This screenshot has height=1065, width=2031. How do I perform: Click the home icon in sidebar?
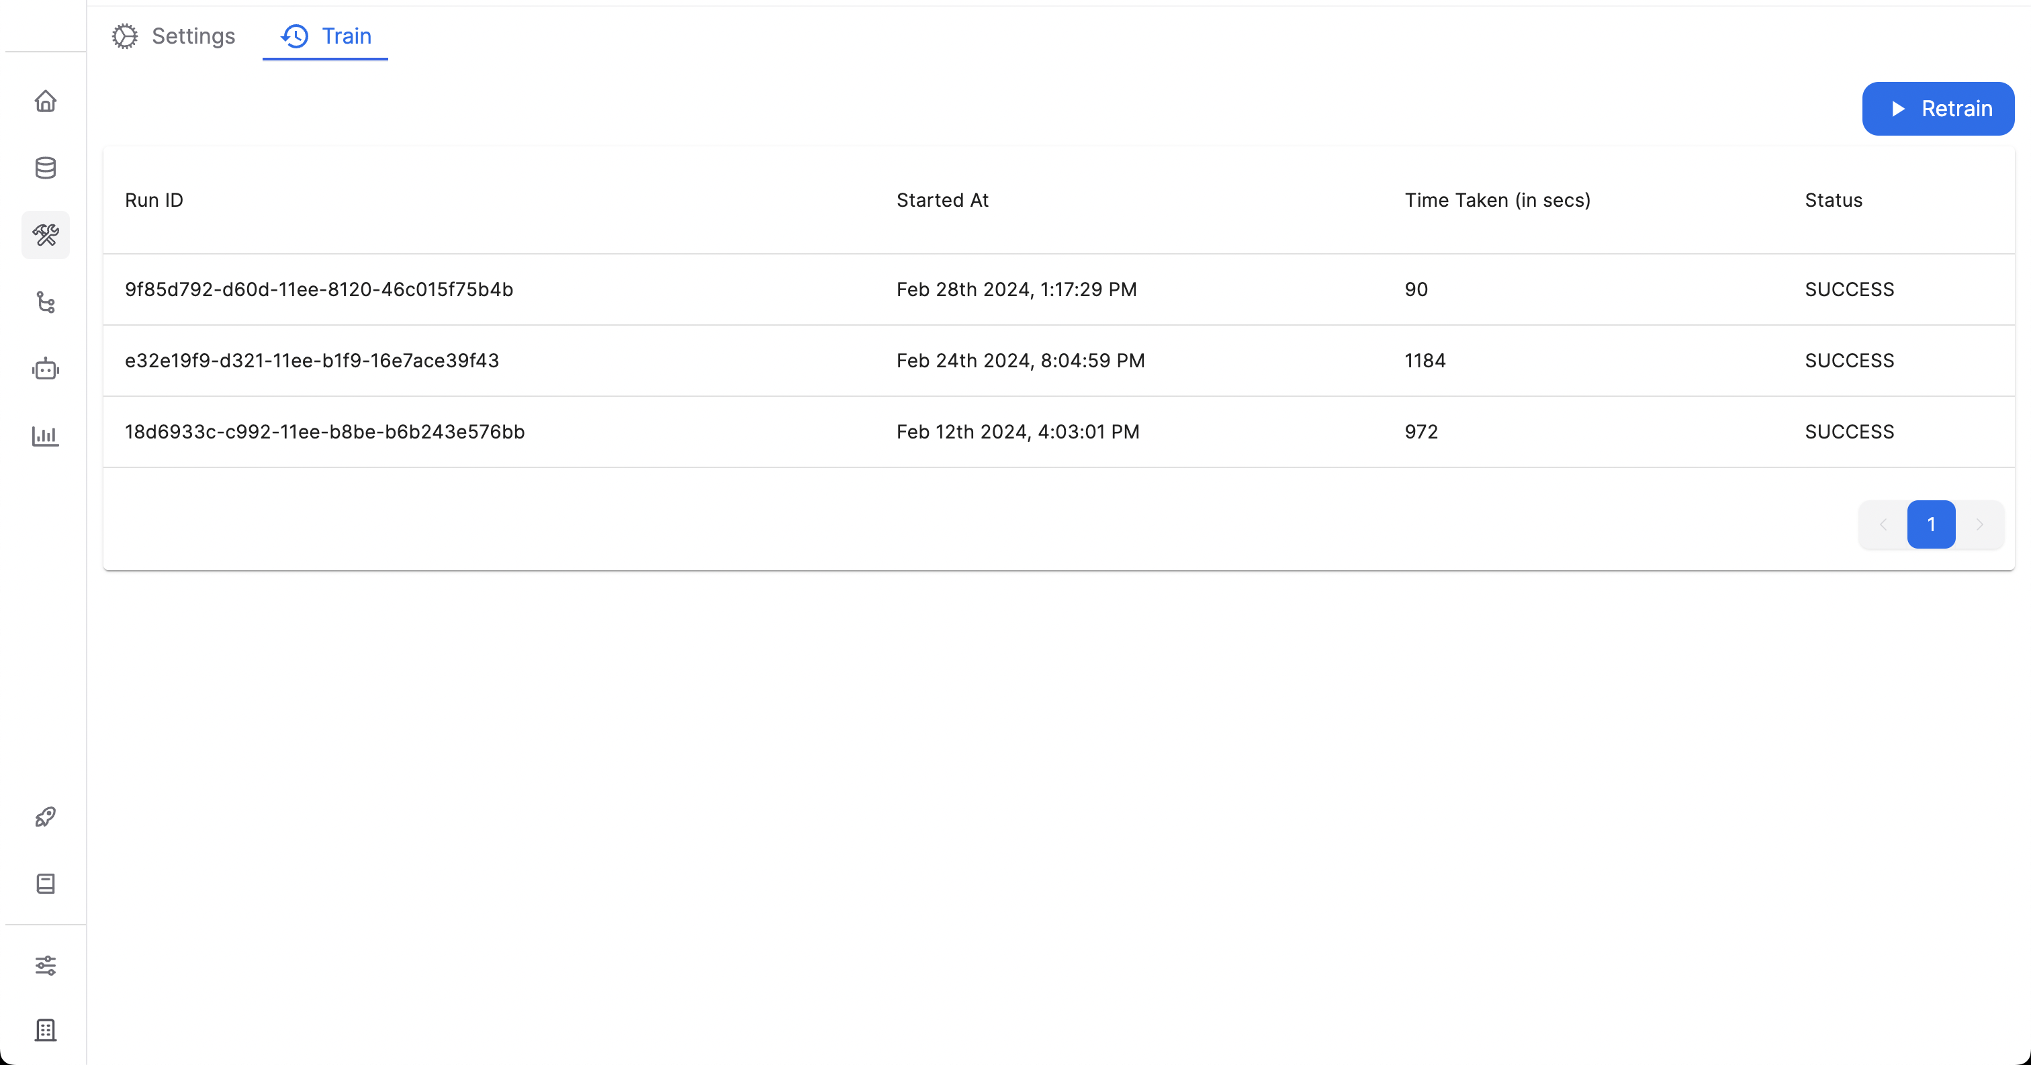44,101
